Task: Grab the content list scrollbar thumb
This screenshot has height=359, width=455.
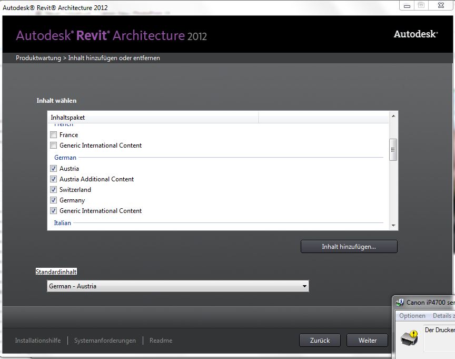Action: (393, 150)
